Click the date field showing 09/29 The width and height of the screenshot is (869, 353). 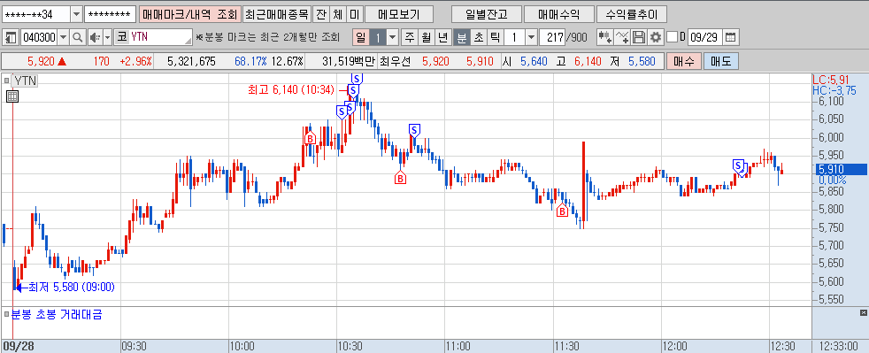[705, 38]
